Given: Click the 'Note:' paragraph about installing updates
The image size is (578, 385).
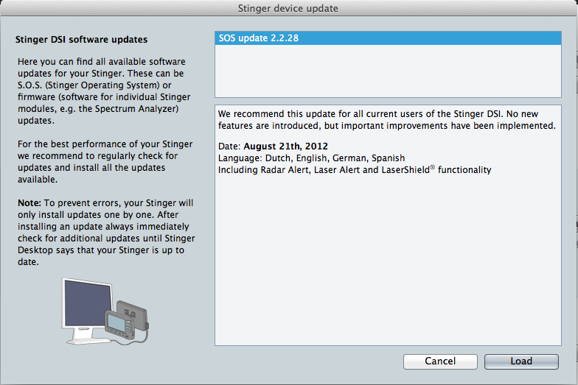Looking at the screenshot, I should (x=106, y=233).
